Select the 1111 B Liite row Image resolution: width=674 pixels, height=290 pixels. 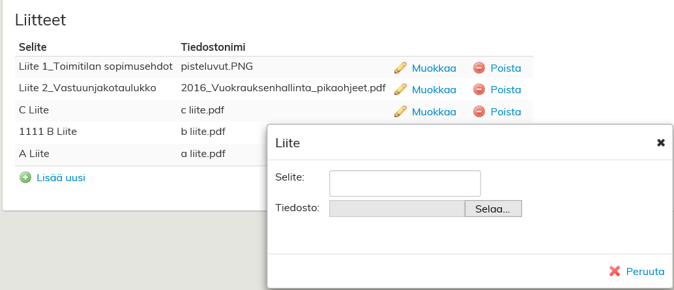(48, 132)
